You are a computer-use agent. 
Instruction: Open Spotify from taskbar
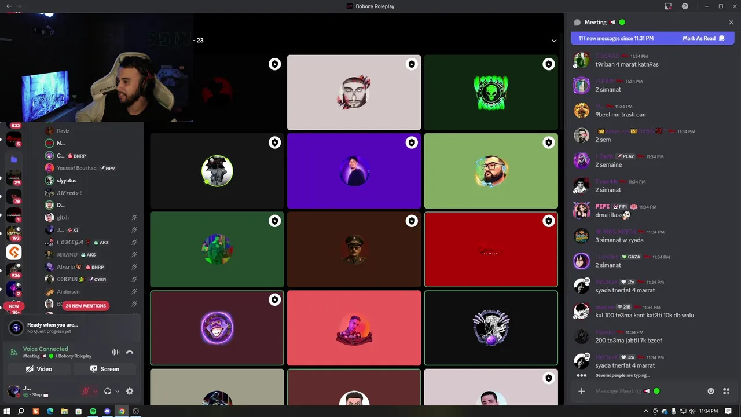[93, 411]
